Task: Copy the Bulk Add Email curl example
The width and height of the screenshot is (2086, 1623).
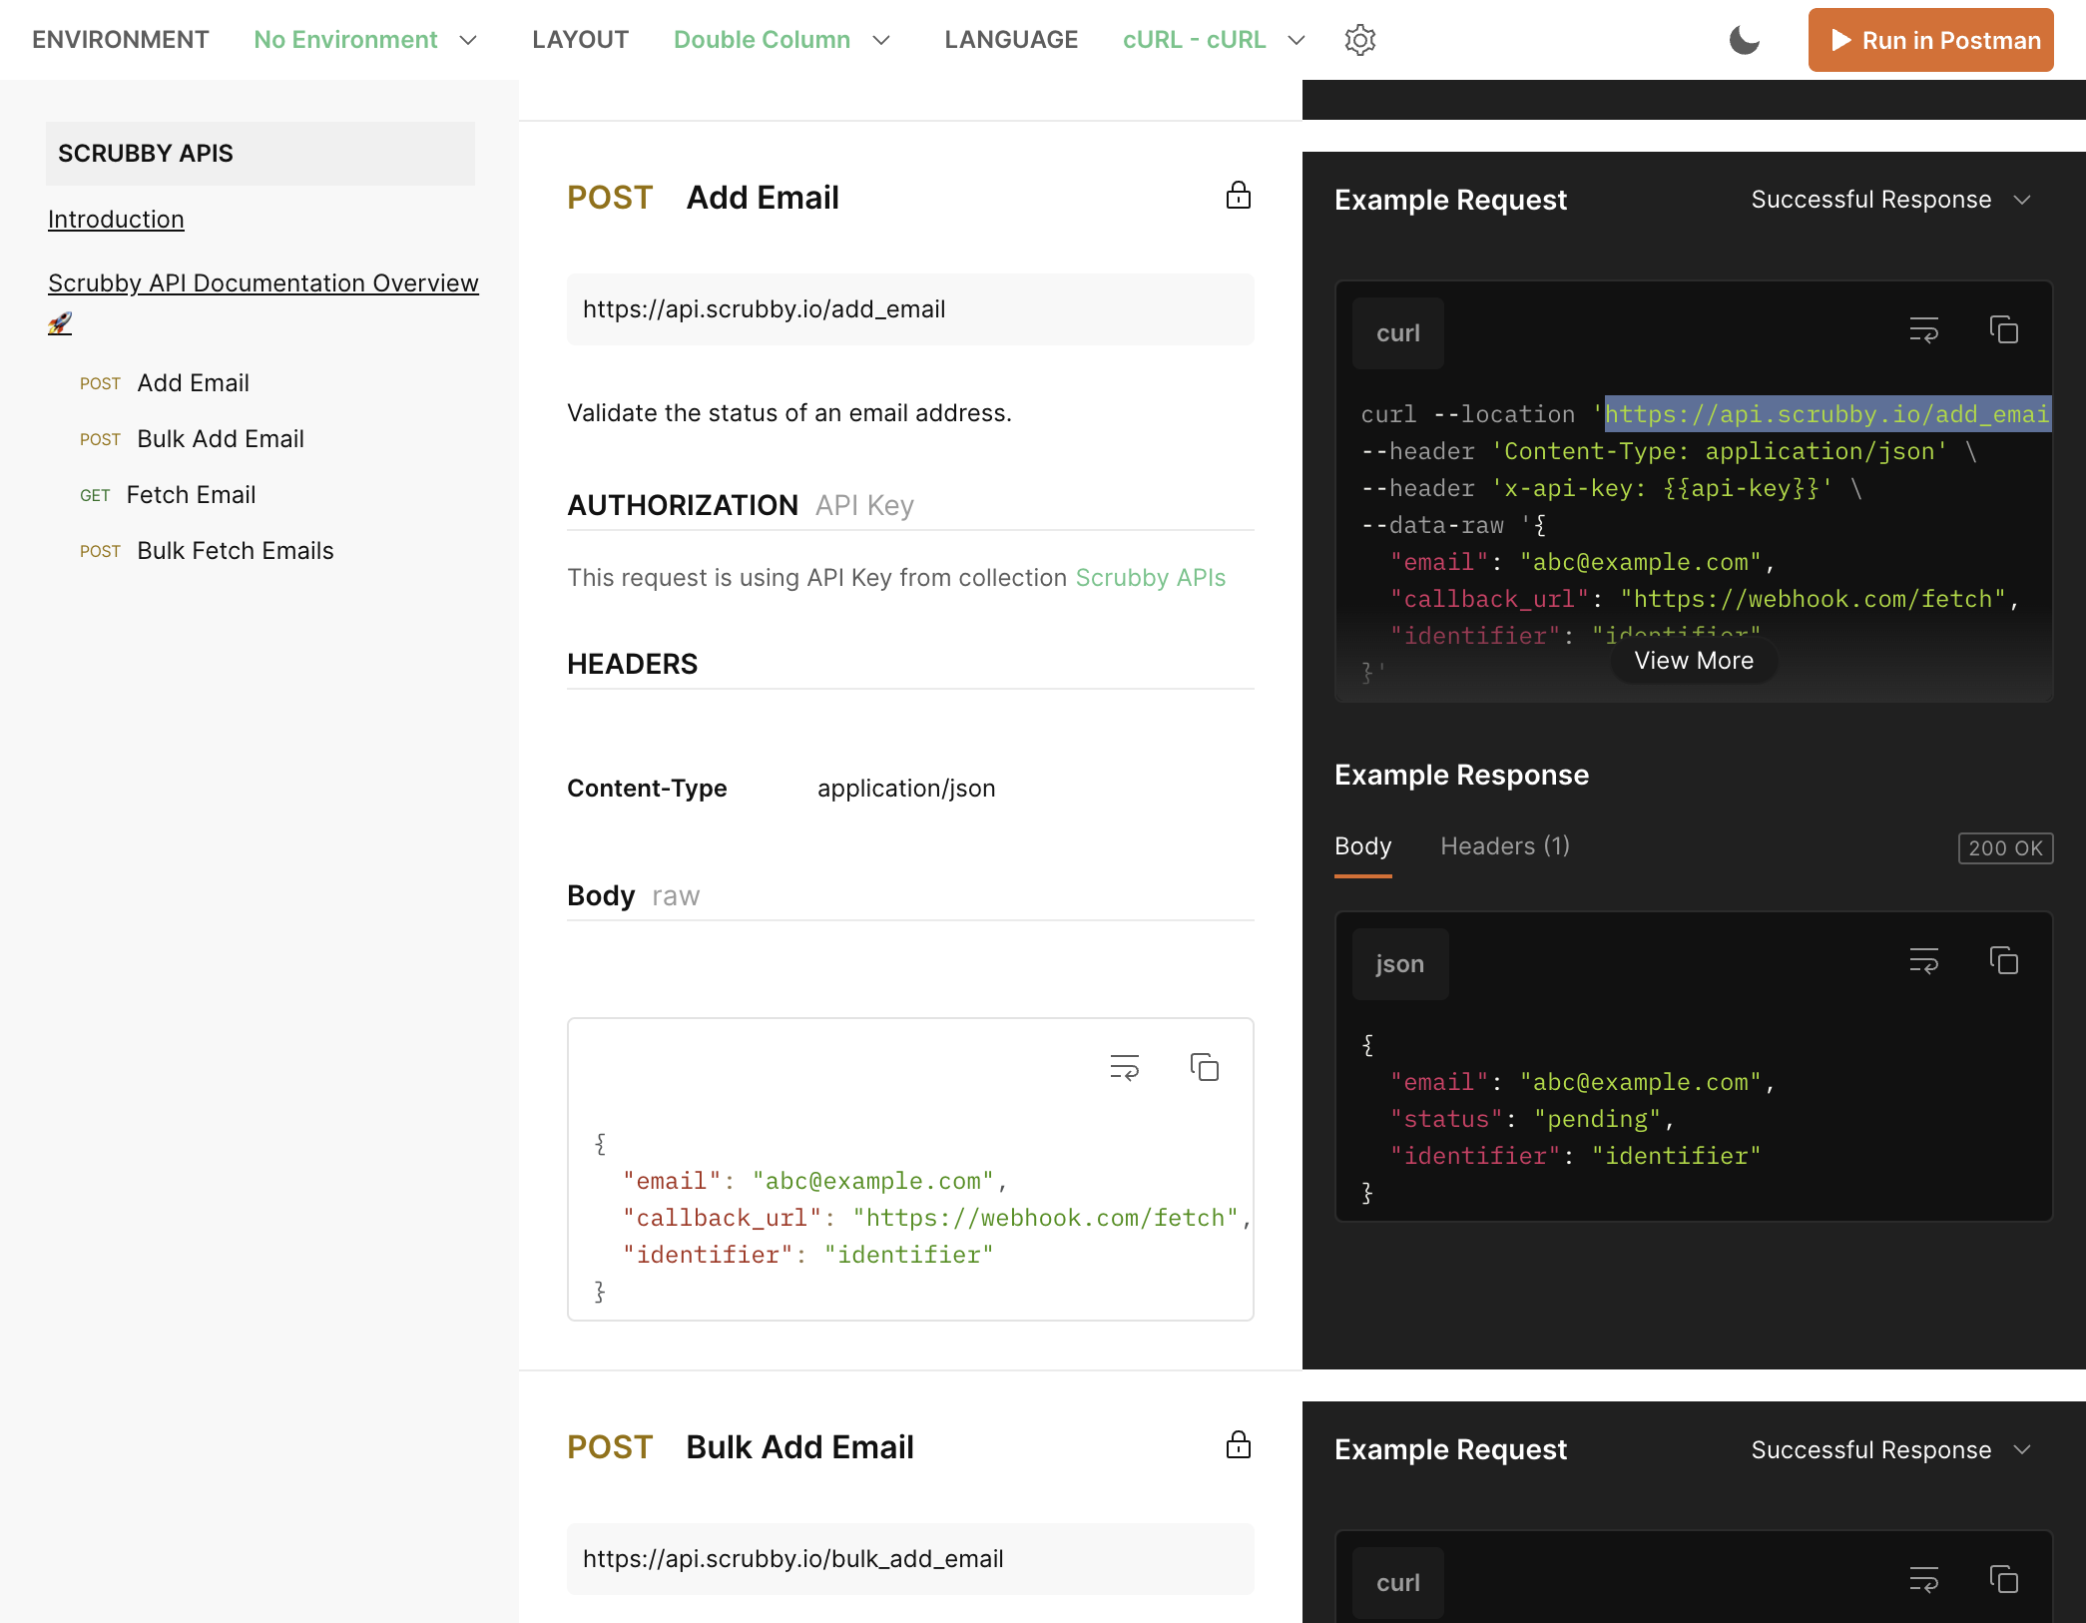Action: [x=2003, y=1580]
